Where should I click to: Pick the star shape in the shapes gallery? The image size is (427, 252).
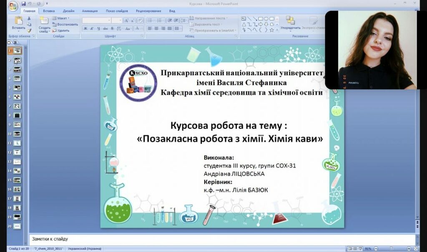point(271,30)
